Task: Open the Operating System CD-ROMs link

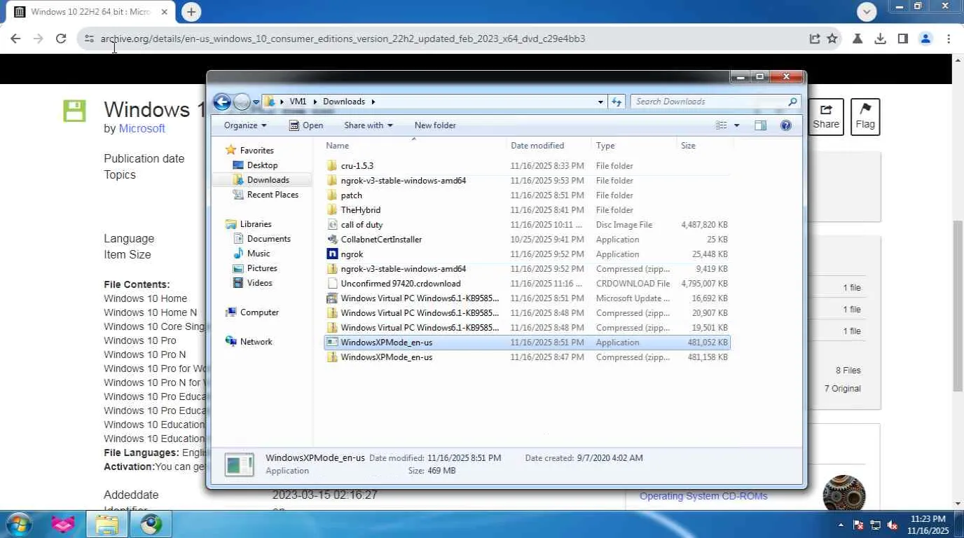Action: point(703,496)
